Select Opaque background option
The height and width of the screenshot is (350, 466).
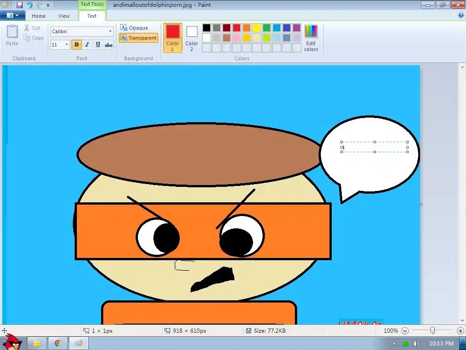click(134, 28)
